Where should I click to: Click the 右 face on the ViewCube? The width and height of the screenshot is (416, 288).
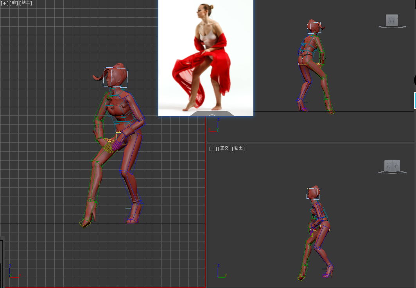coord(396,166)
